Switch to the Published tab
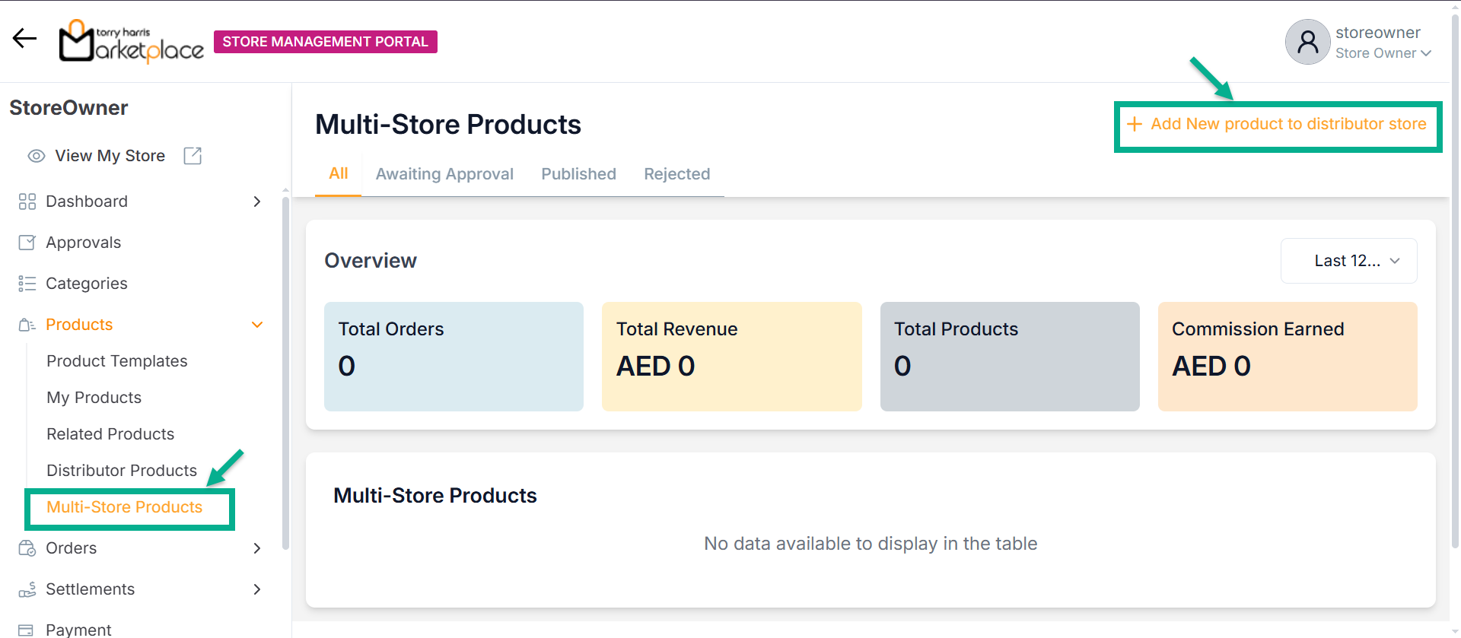Image resolution: width=1461 pixels, height=638 pixels. click(578, 174)
